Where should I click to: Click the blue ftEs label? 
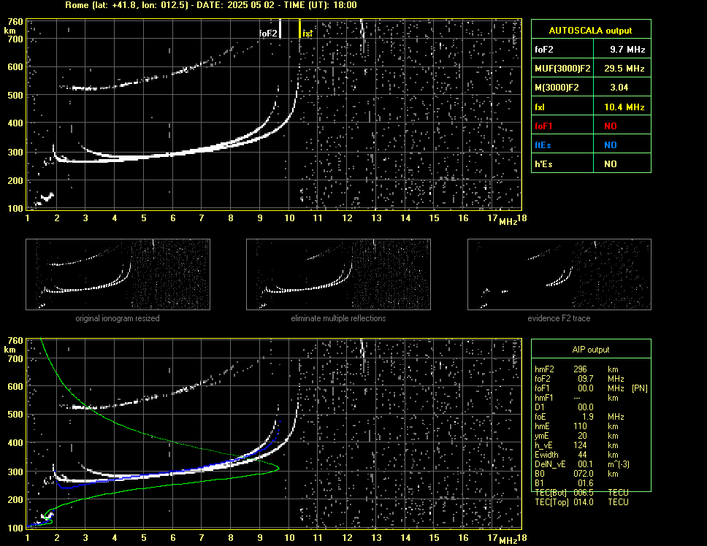[543, 145]
